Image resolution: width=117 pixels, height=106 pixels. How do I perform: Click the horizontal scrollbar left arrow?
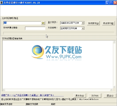4,90
